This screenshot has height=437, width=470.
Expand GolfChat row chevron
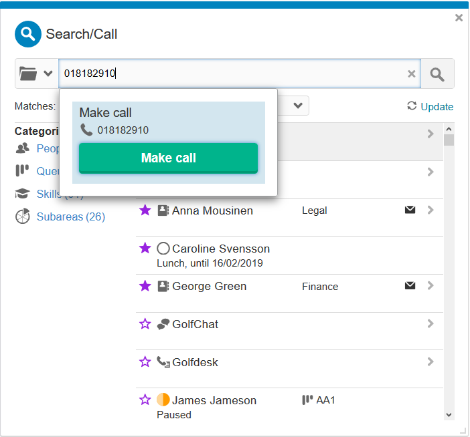click(x=430, y=324)
